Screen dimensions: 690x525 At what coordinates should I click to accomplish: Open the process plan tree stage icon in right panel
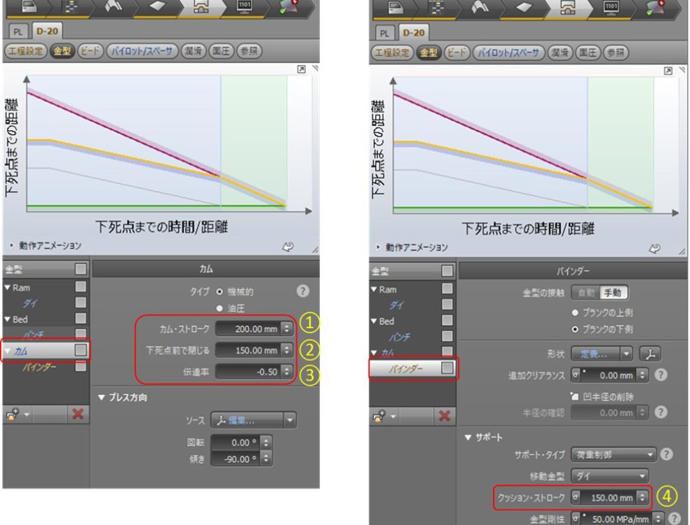[x=437, y=8]
